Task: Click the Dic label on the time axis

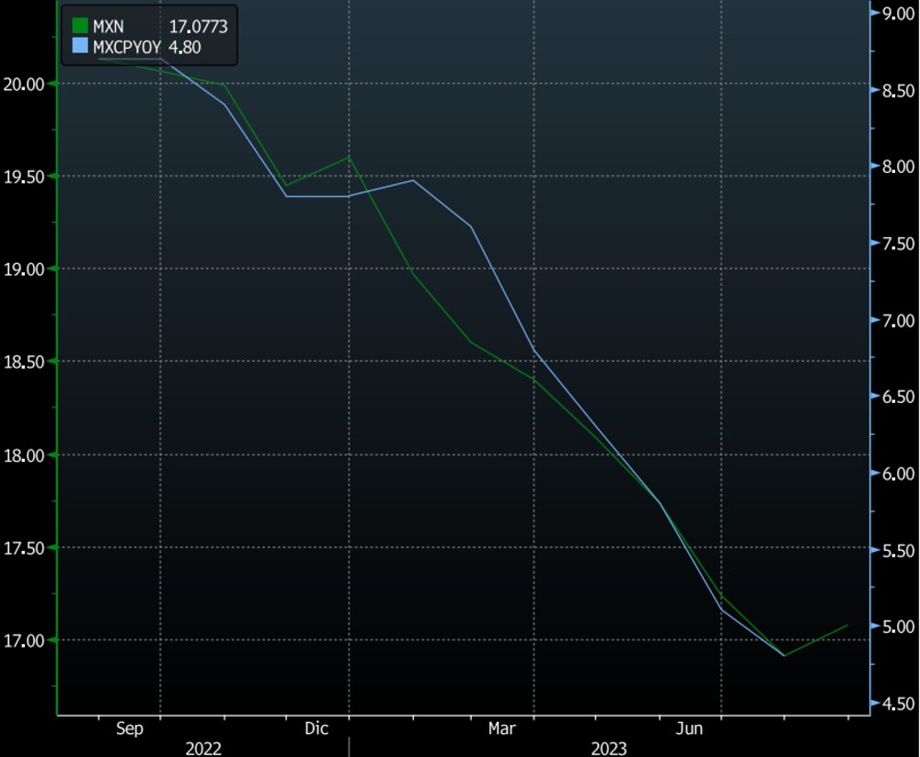Action: [x=316, y=728]
